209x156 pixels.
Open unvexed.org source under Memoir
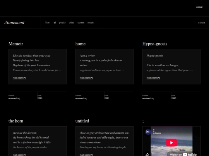pyautogui.click(x=14, y=98)
